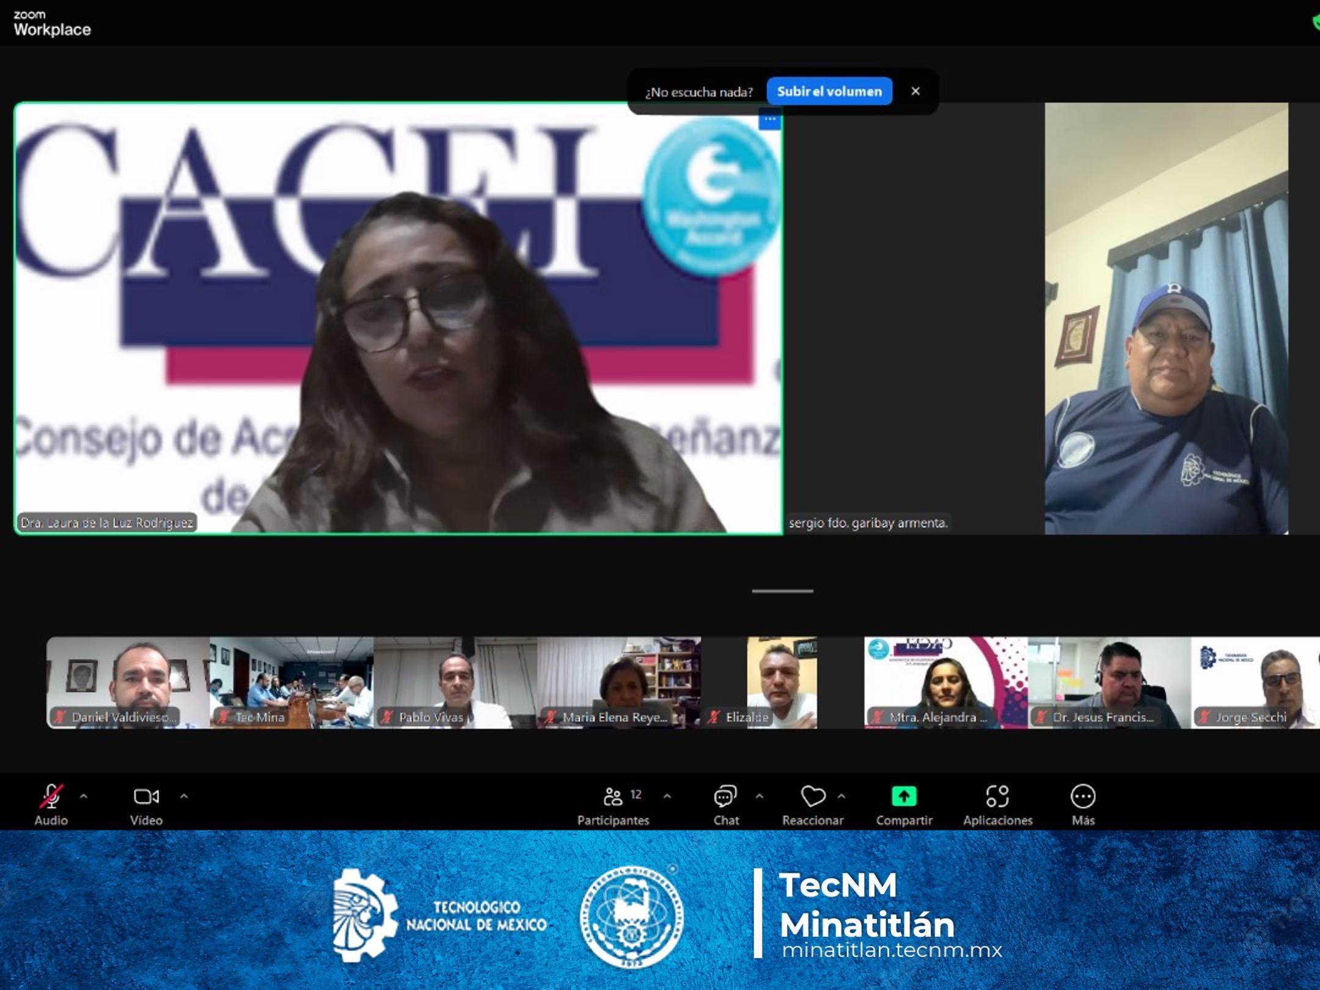Select Elizalde participant thumbnail
Screen dimensions: 1320x990
pos(782,683)
